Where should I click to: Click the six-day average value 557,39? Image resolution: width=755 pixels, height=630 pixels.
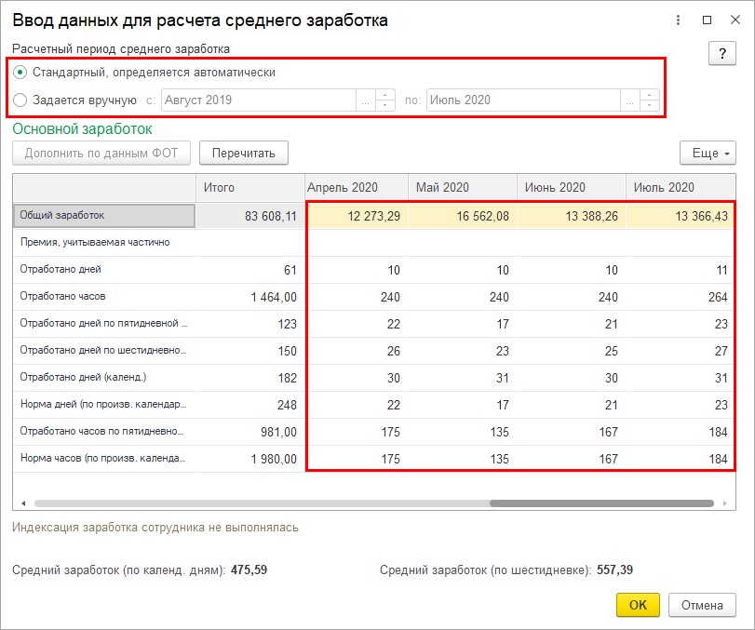tap(614, 570)
